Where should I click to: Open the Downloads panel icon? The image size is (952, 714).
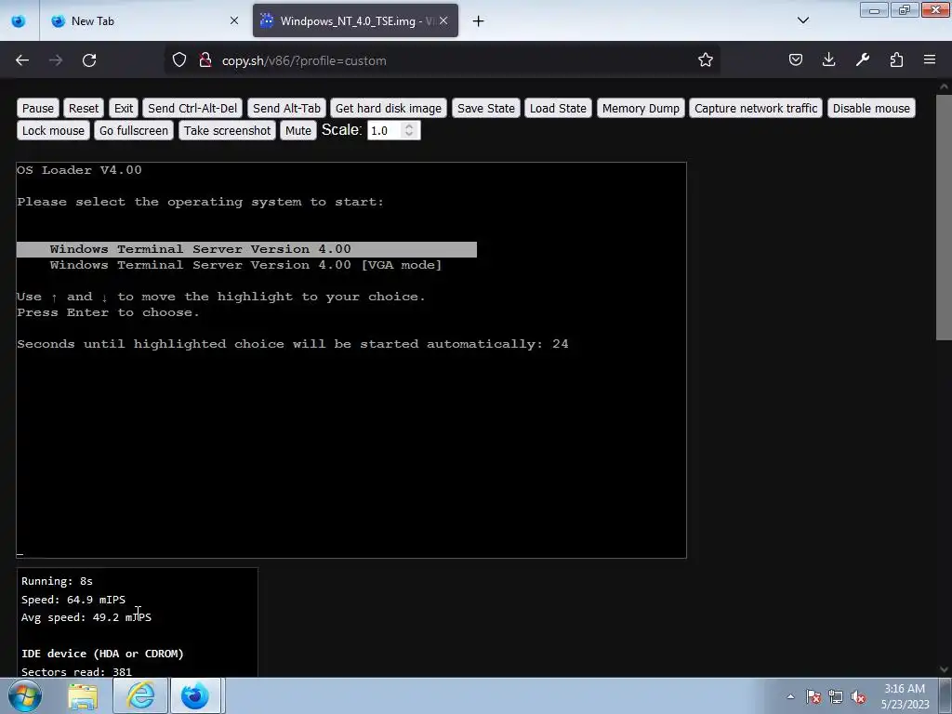(828, 60)
